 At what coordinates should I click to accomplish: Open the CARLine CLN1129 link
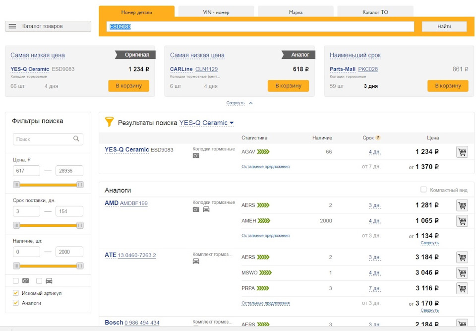pyautogui.click(x=206, y=69)
